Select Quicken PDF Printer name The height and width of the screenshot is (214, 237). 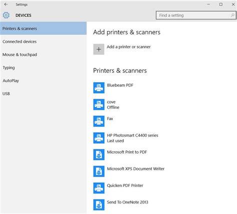click(125, 186)
